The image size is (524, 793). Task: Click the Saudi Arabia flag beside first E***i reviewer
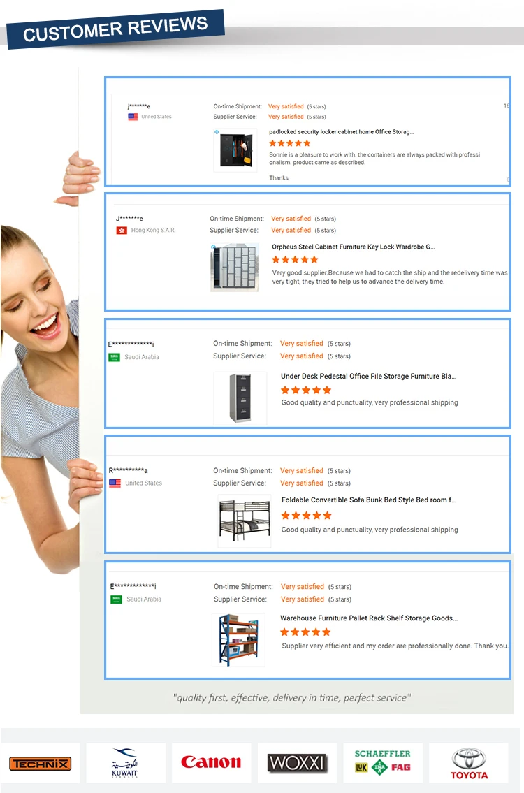tap(115, 356)
